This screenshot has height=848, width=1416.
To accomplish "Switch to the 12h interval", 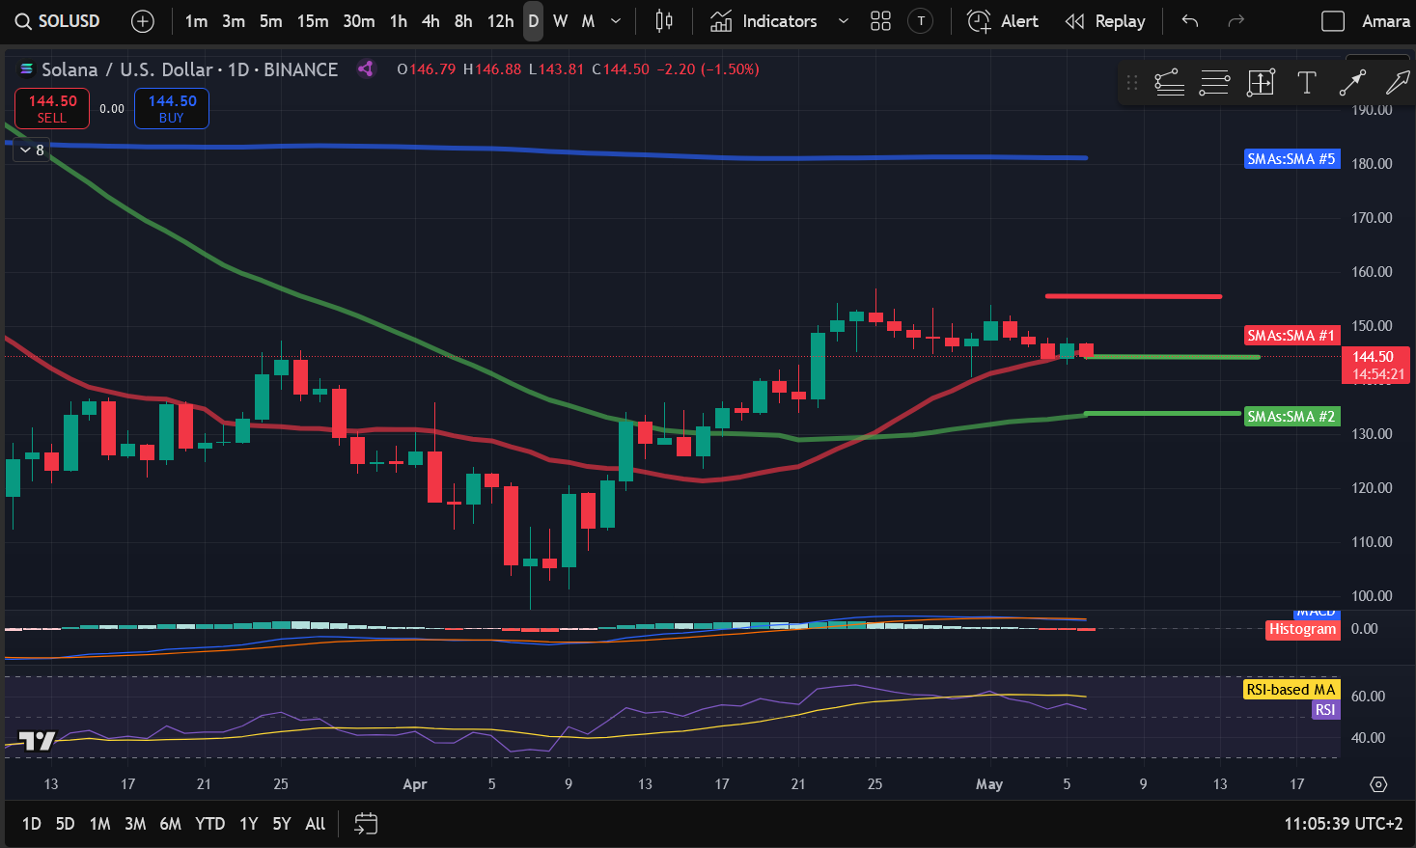I will [x=500, y=21].
